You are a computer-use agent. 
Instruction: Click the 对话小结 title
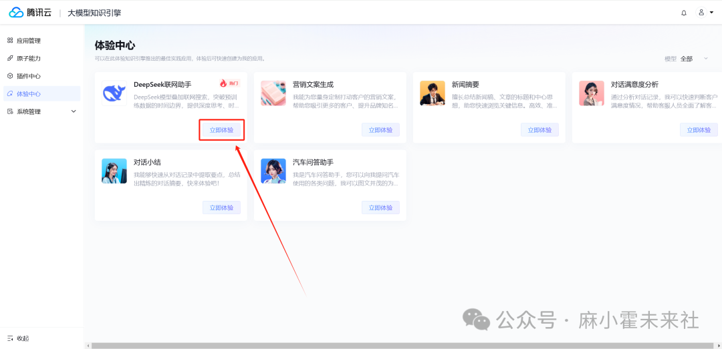pyautogui.click(x=147, y=162)
